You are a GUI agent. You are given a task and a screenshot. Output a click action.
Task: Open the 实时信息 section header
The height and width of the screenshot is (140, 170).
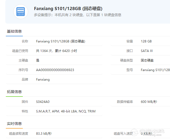click(x=14, y=124)
